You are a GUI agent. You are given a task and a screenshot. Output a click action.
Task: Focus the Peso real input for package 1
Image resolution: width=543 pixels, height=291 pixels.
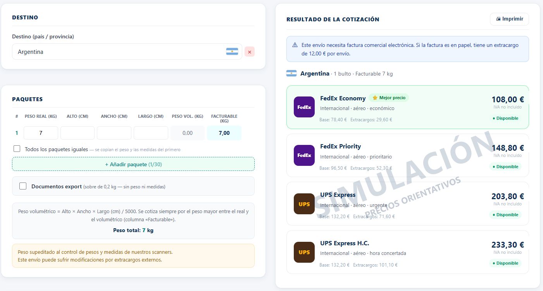click(41, 133)
